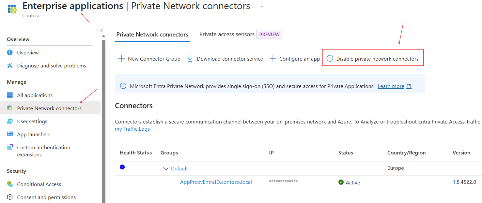
Task: Click the Consent and permissions cube icon
Action: click(10, 197)
